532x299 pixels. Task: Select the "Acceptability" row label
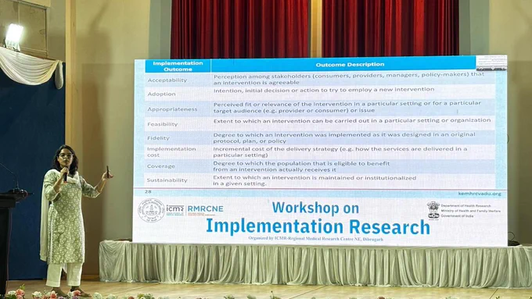click(x=167, y=80)
